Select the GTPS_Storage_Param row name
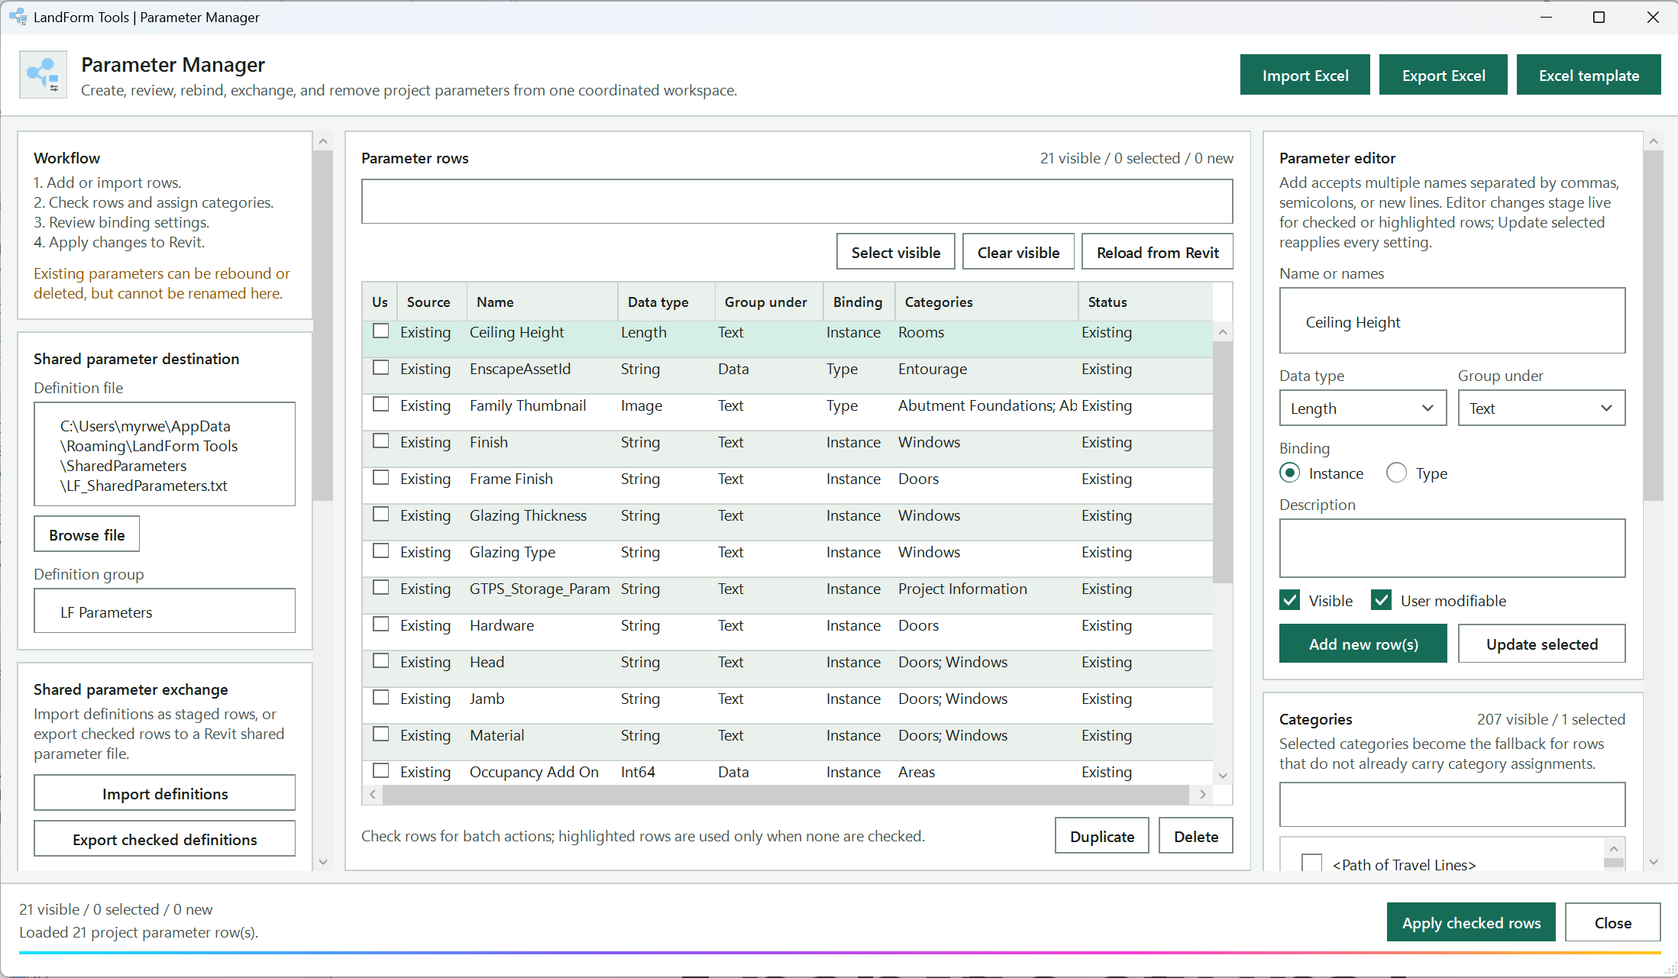The width and height of the screenshot is (1678, 978). tap(539, 589)
